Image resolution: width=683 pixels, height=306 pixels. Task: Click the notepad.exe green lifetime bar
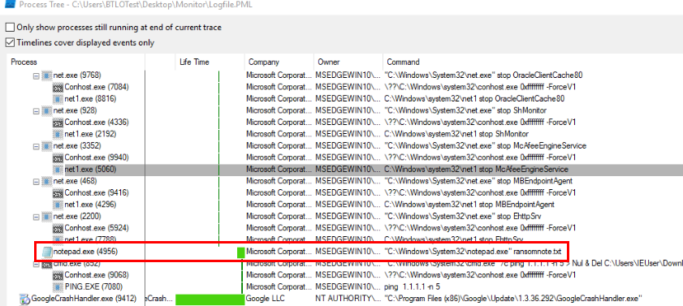coord(241,252)
